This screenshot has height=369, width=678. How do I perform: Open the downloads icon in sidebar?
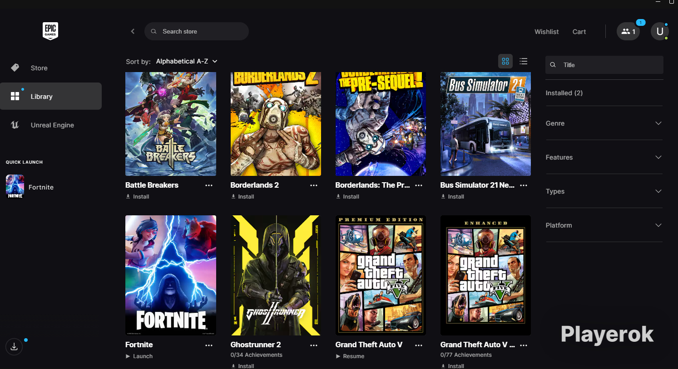pos(14,347)
